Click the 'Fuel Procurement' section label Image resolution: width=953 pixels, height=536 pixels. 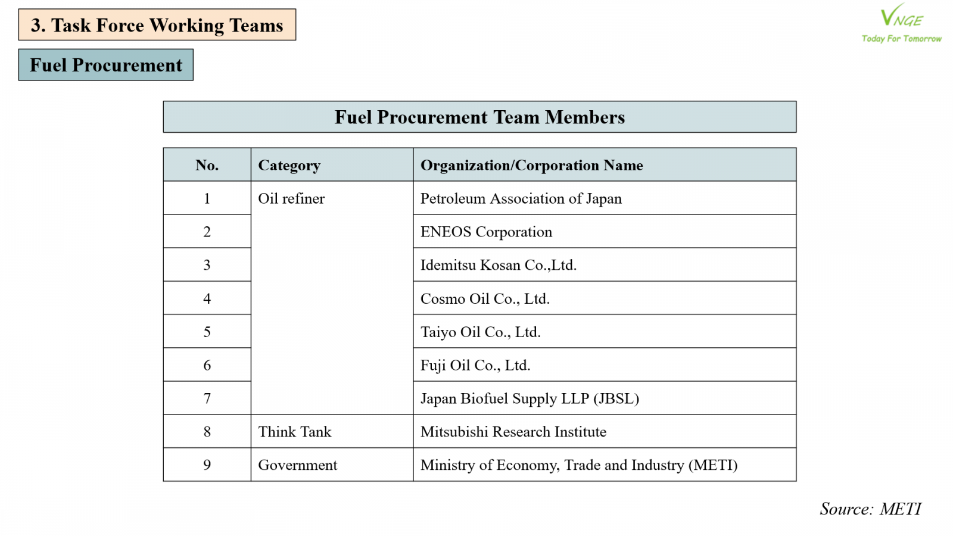pyautogui.click(x=106, y=65)
